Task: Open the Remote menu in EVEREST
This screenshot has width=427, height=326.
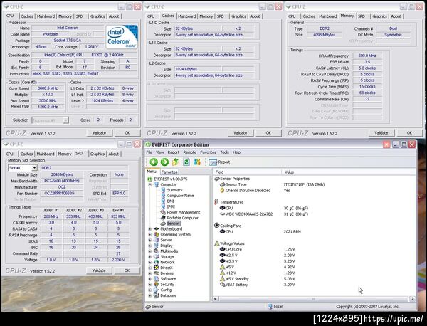Action: [x=190, y=152]
